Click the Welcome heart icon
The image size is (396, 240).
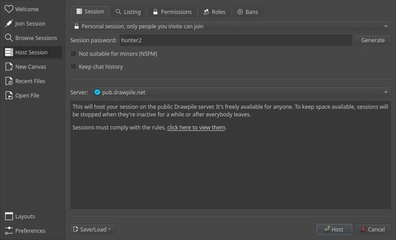pyautogui.click(x=9, y=9)
